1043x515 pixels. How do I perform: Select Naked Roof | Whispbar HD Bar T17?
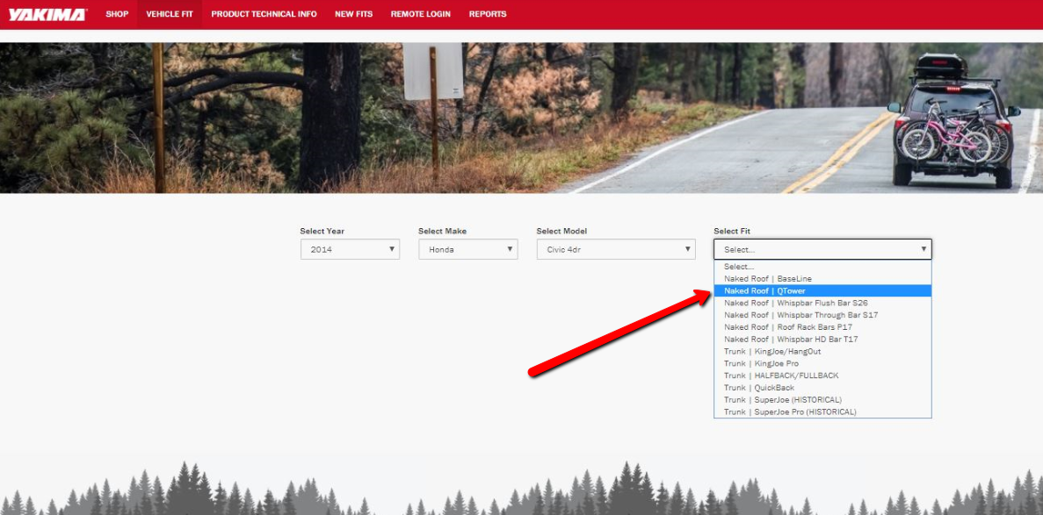point(822,339)
